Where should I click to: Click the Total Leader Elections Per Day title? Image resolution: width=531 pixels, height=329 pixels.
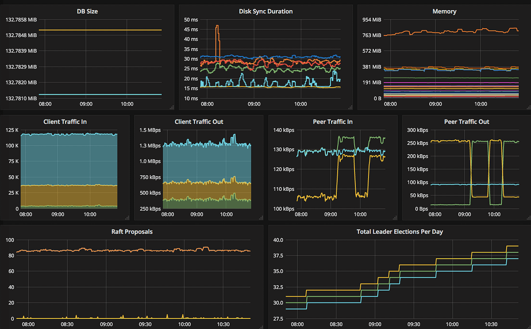400,231
